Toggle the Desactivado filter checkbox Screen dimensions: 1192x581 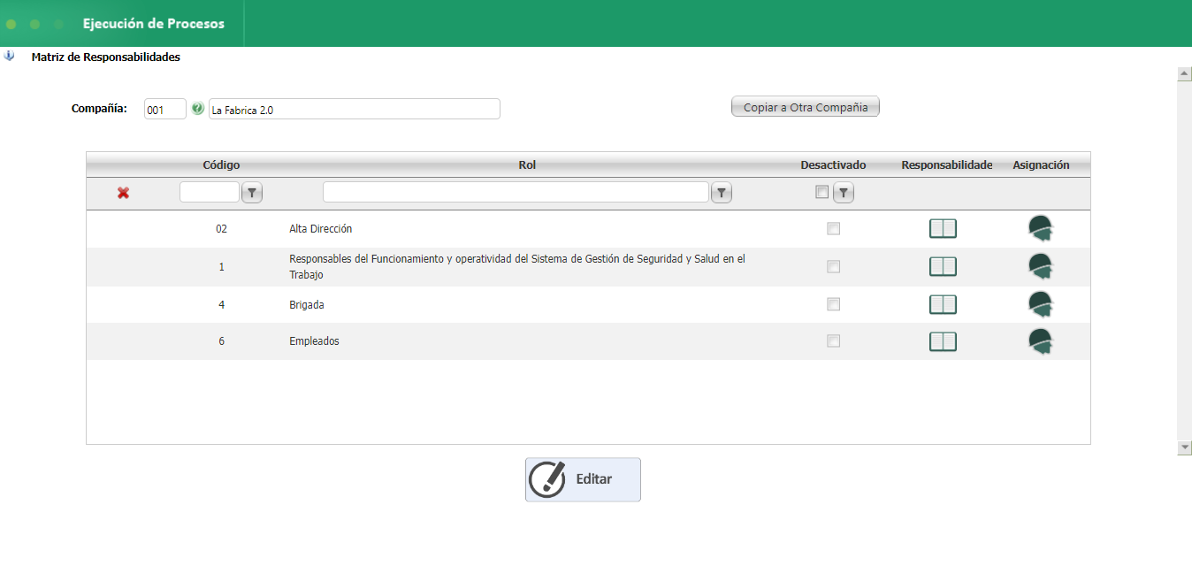click(822, 192)
